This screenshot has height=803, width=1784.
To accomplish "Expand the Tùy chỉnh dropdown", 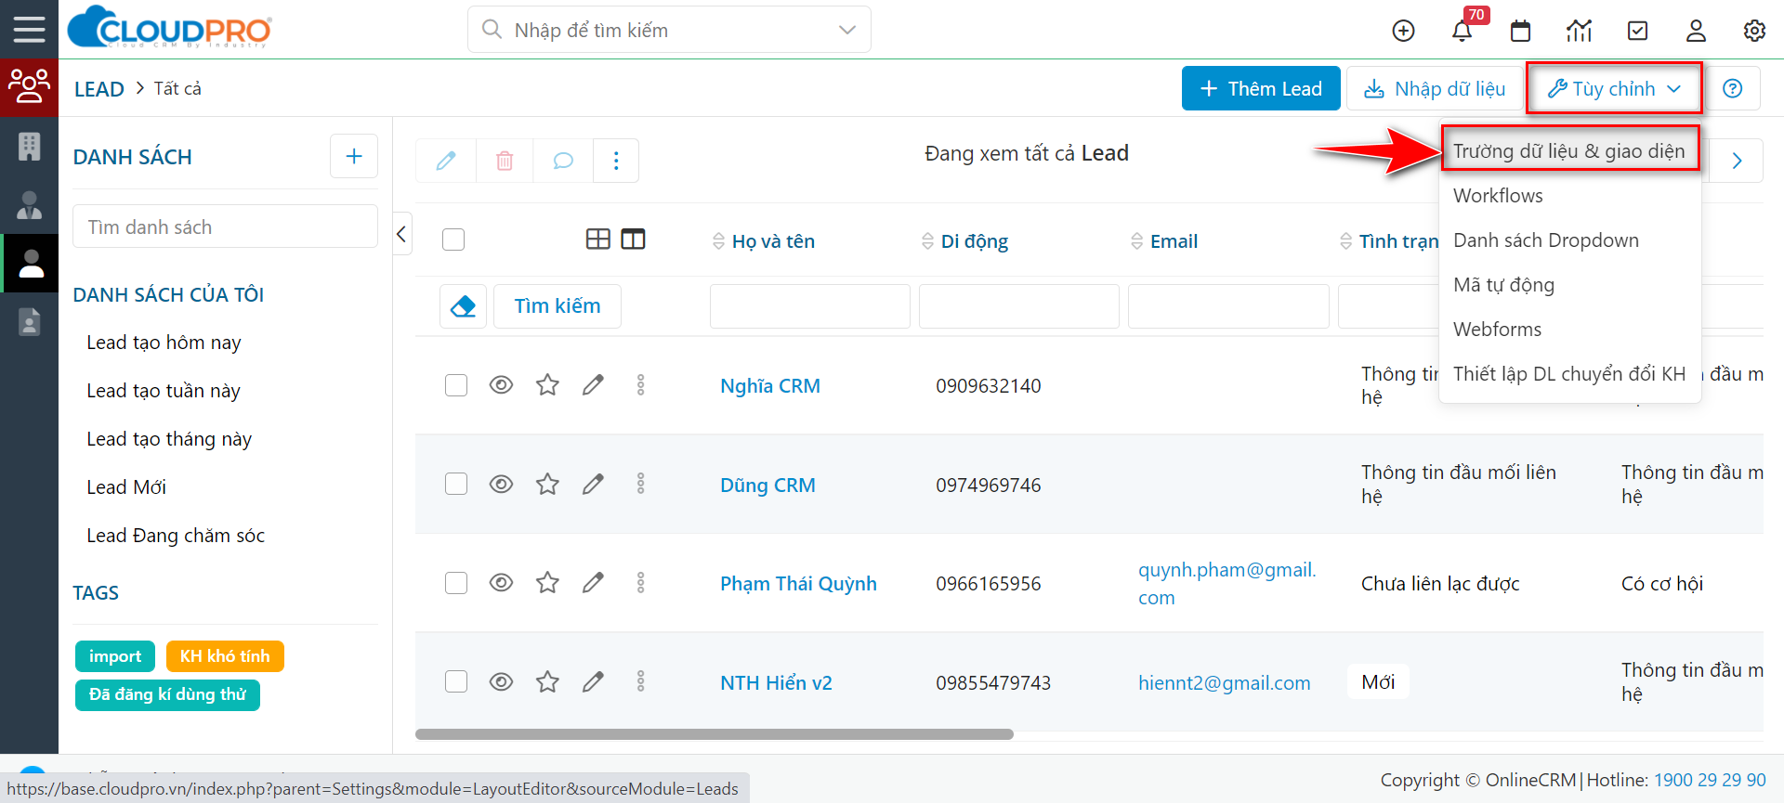I will click(1614, 88).
